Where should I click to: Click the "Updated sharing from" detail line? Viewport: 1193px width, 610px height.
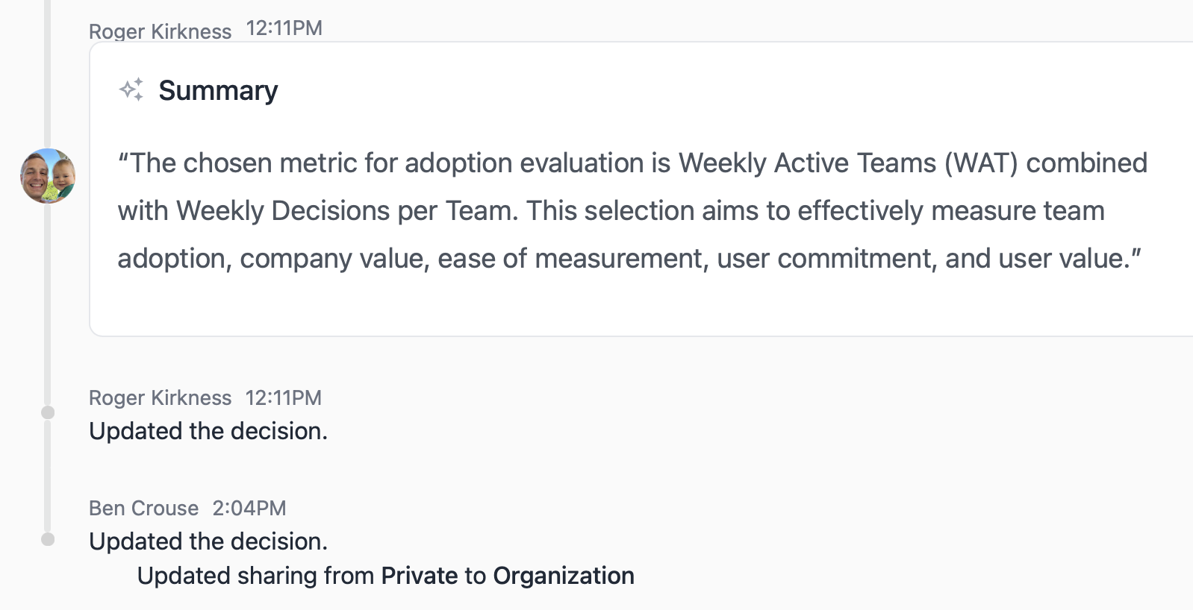[386, 576]
